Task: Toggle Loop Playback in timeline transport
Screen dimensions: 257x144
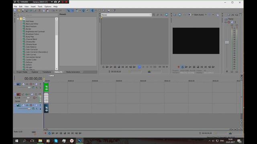Action: [49, 133]
